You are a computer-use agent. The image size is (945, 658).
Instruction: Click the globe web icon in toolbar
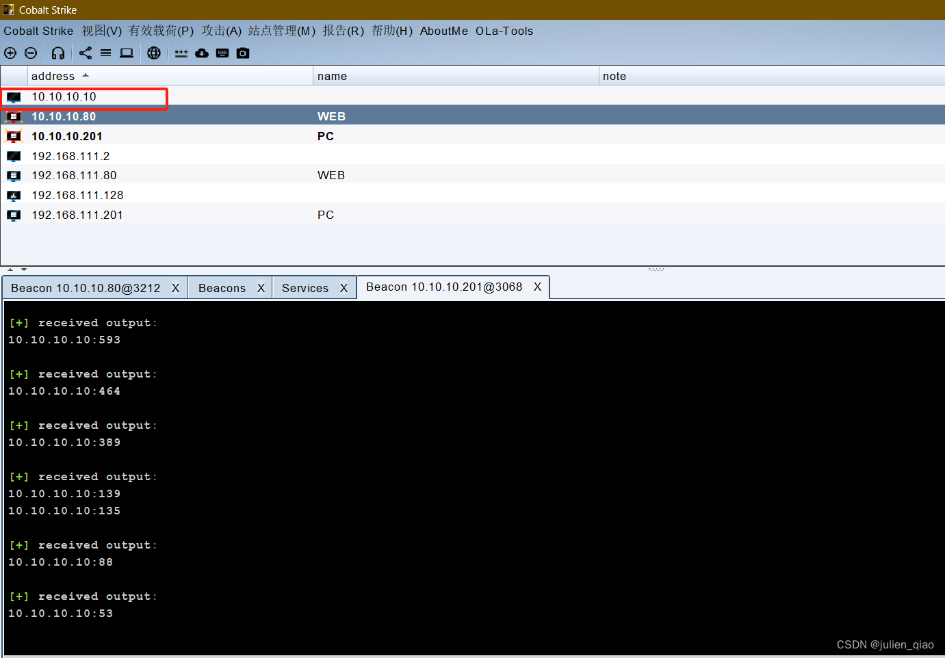coord(154,53)
